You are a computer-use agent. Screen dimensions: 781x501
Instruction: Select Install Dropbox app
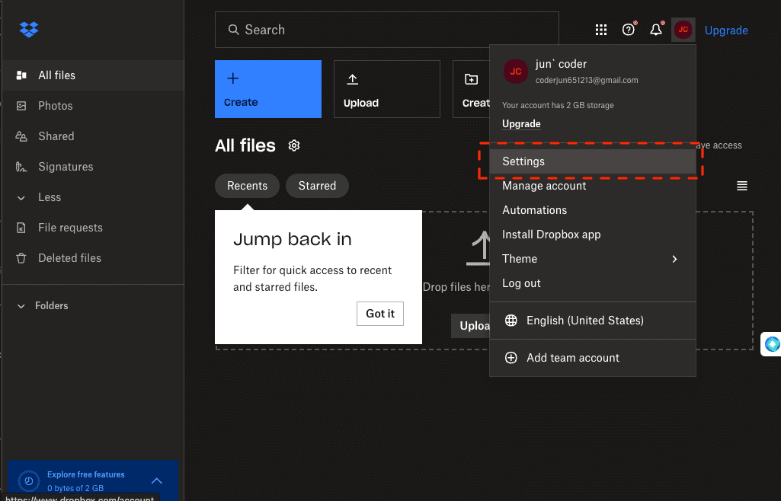pos(593,235)
